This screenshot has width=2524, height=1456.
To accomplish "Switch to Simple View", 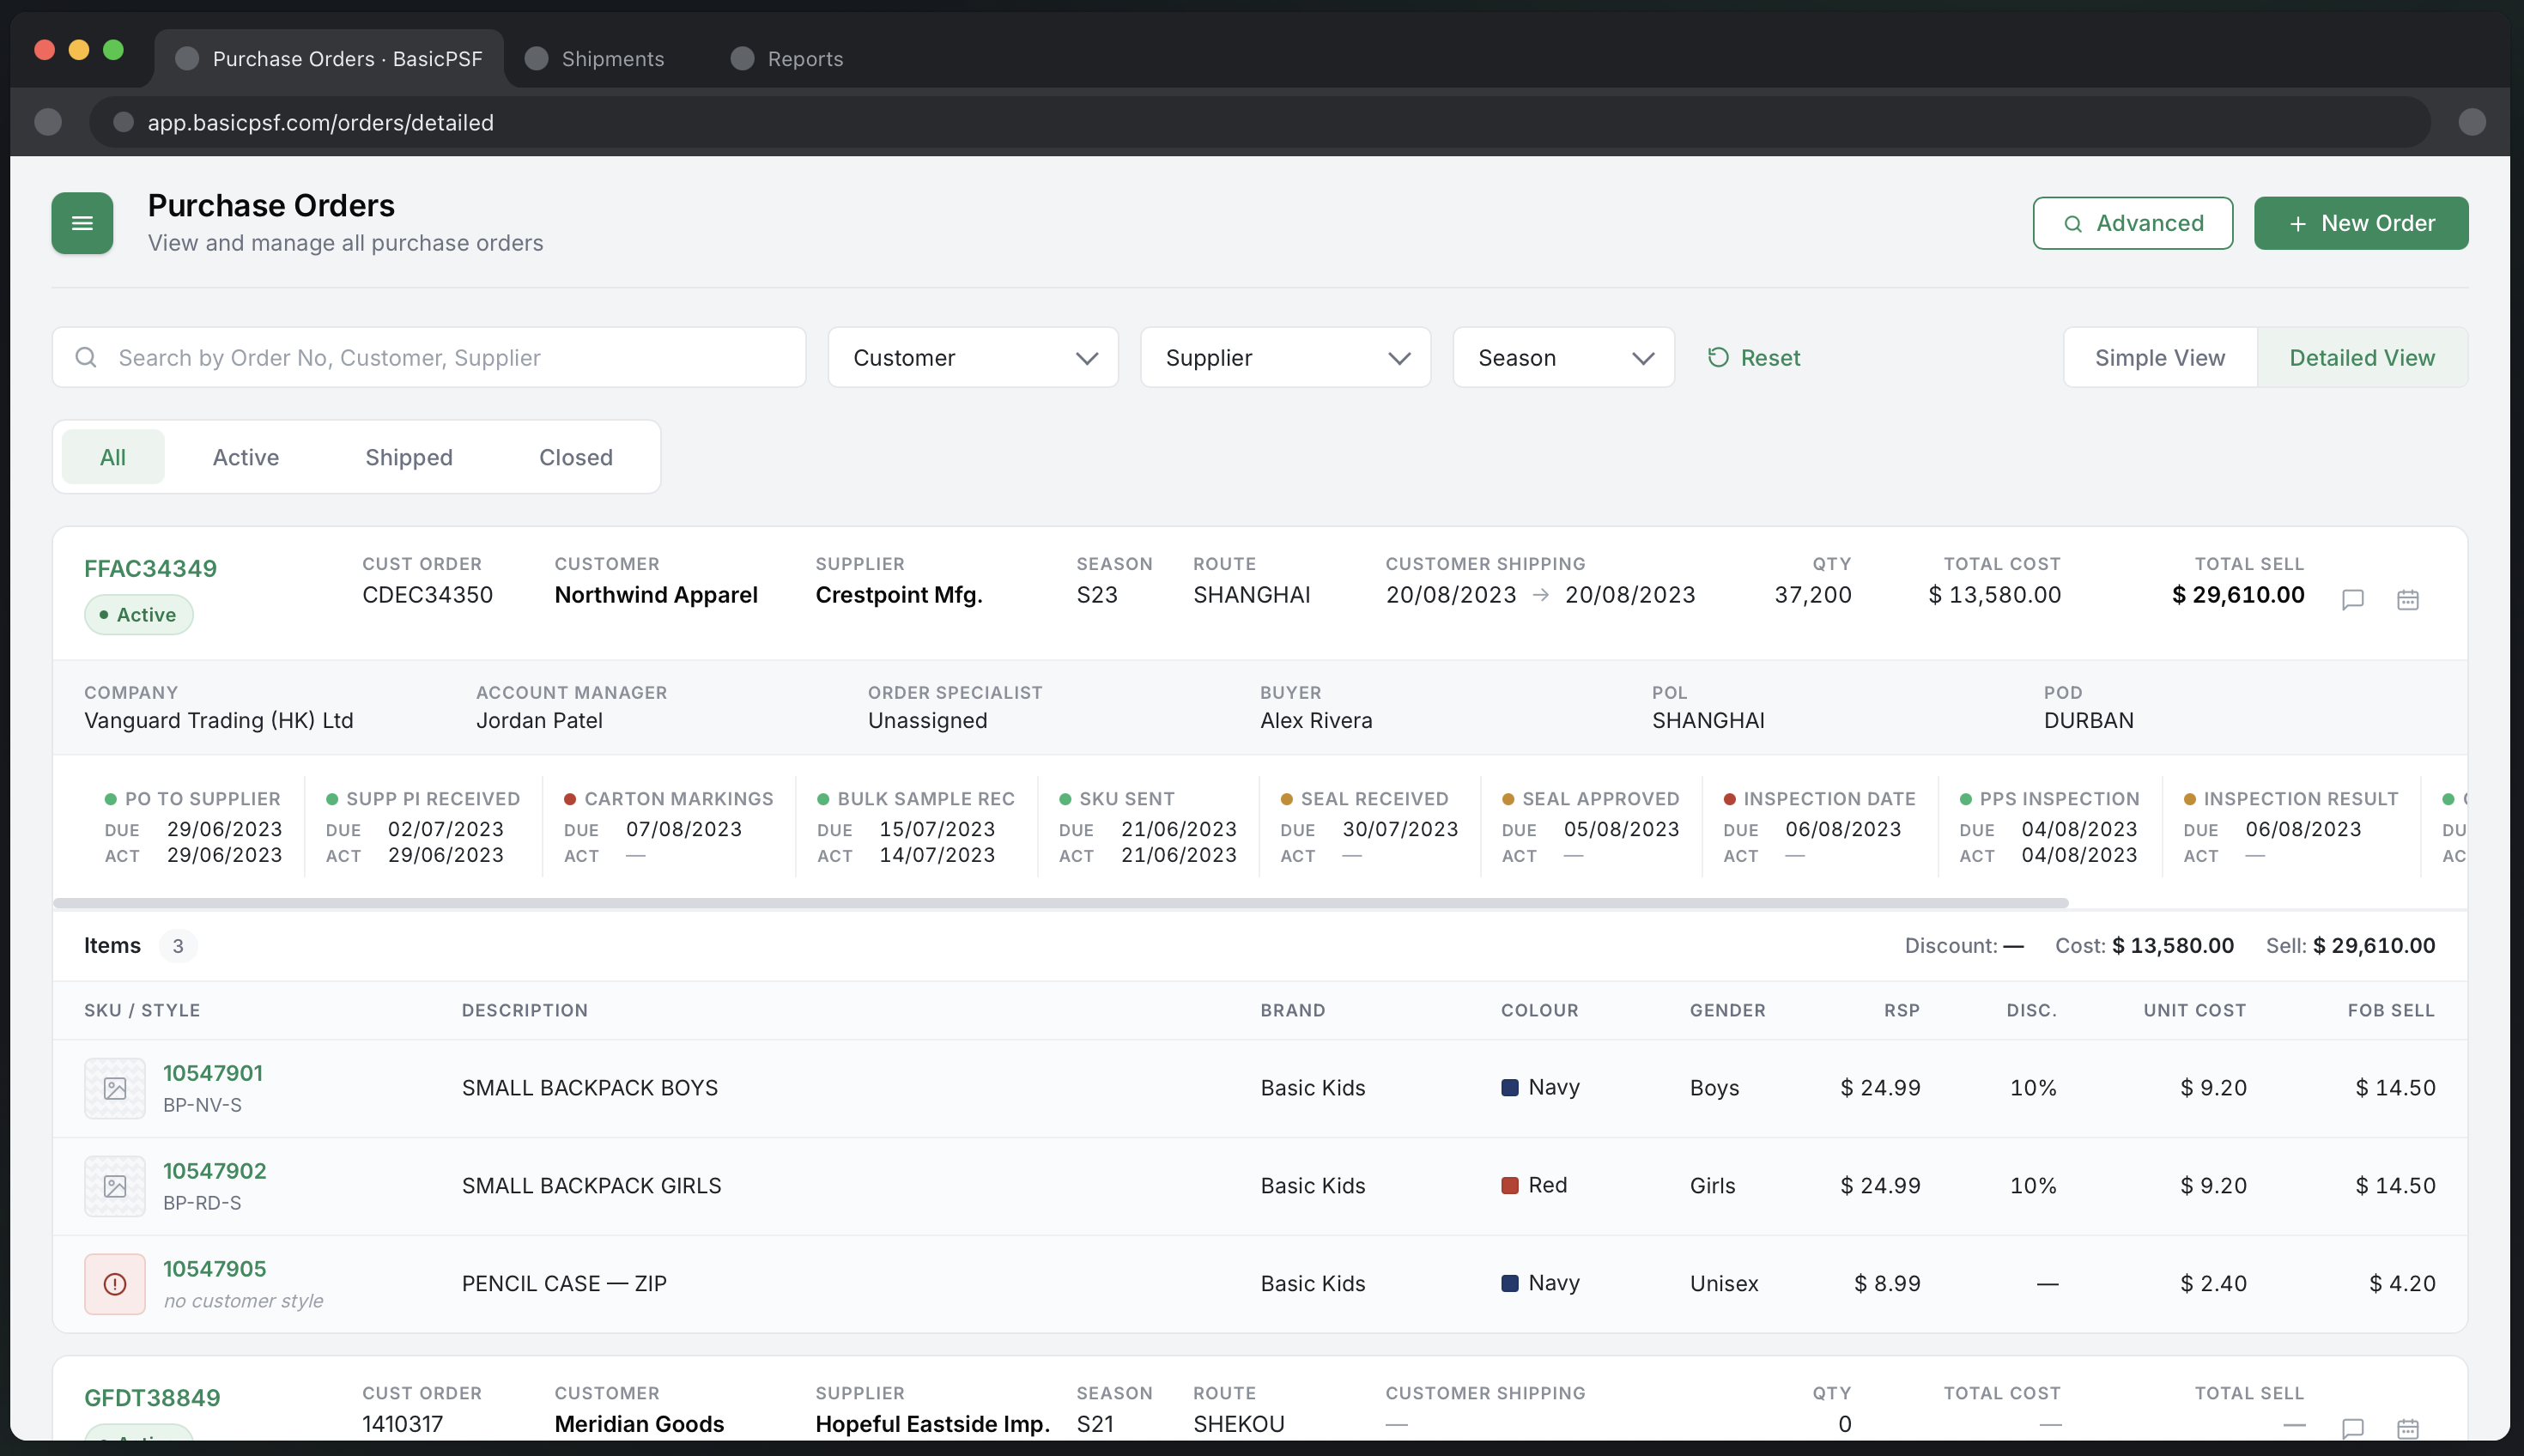I will point(2160,357).
